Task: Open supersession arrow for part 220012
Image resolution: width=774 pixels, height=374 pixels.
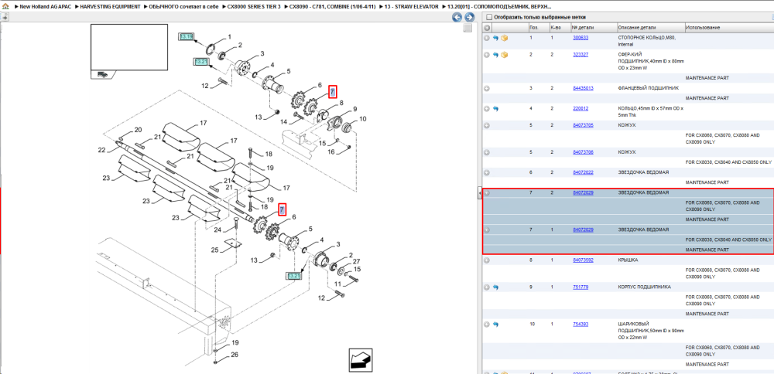Action: pyautogui.click(x=495, y=108)
